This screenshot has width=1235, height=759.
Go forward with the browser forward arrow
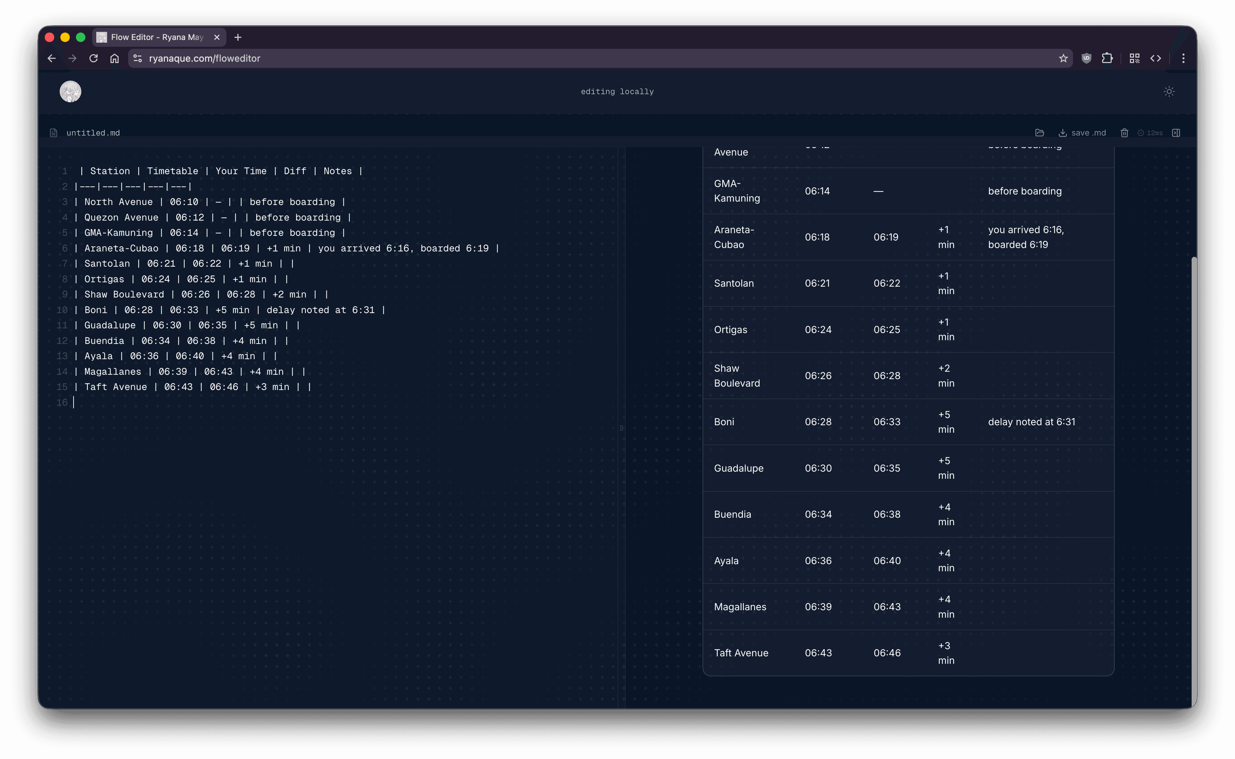pos(72,58)
